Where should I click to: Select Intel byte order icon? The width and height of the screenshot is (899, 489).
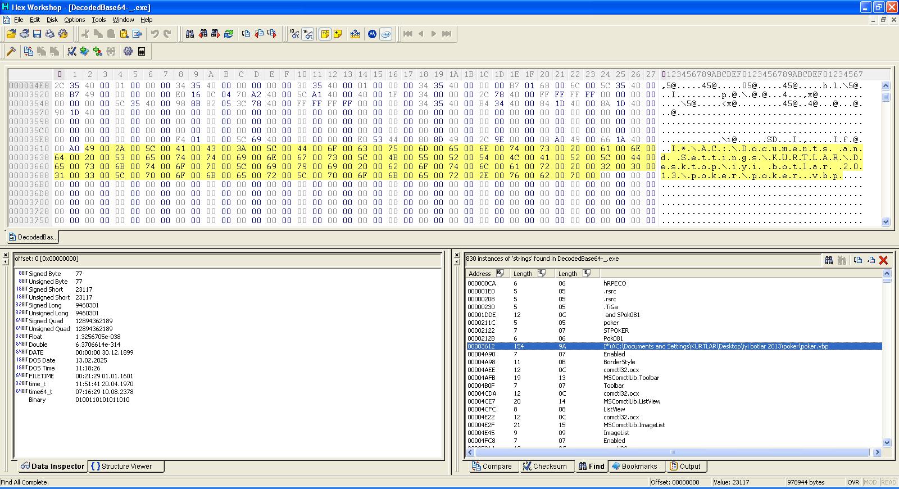(386, 34)
